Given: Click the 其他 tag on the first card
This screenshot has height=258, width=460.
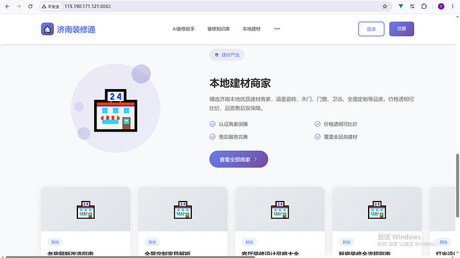Looking at the screenshot, I should pyautogui.click(x=55, y=242).
